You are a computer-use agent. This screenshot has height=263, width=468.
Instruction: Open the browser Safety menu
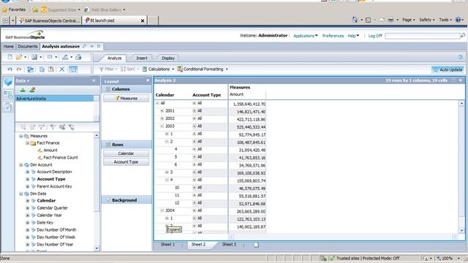(427, 20)
